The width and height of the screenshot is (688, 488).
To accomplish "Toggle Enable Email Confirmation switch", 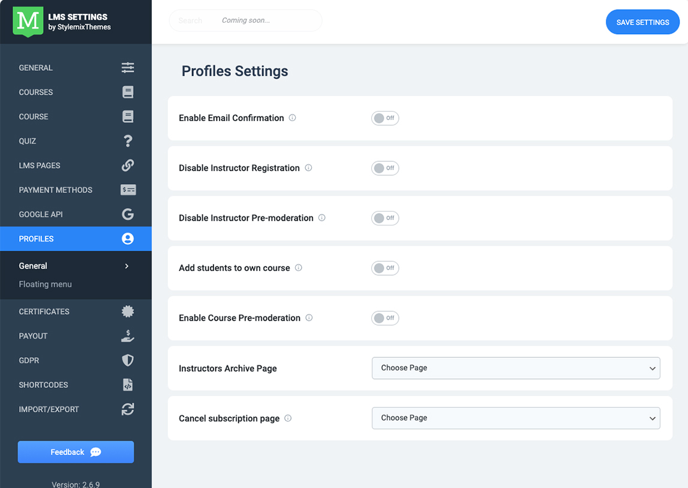I will coord(385,118).
